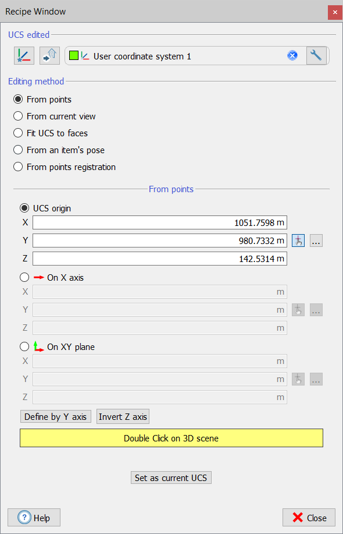This screenshot has height=534, width=343.
Task: Click the UCS origin X value field
Action: (160, 222)
